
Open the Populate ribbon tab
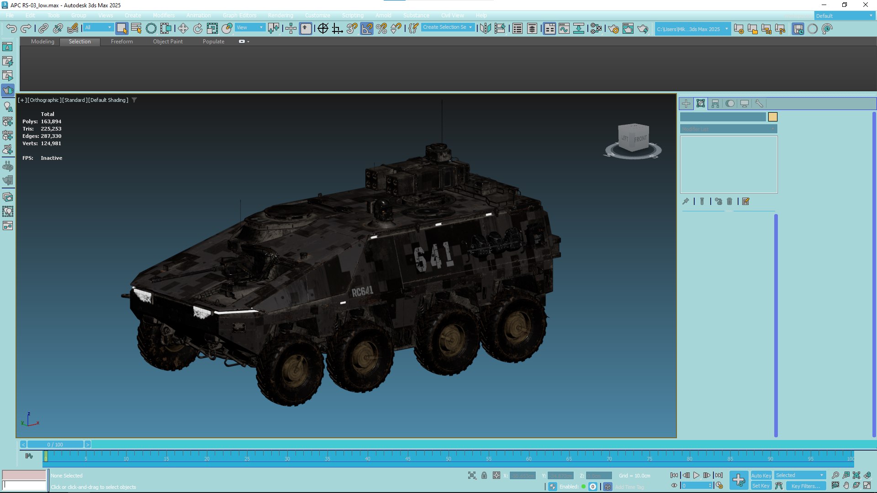(x=213, y=42)
